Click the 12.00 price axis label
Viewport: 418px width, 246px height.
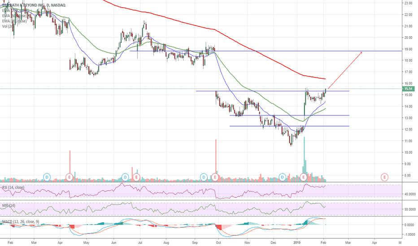point(408,130)
